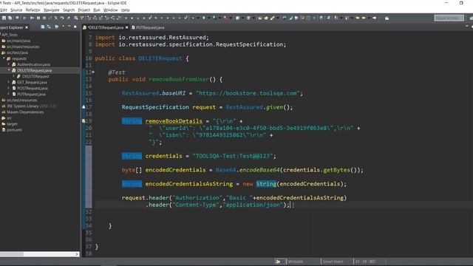Click removeBookDetails variable in the editor
This screenshot has height=266, width=473.
(174, 121)
